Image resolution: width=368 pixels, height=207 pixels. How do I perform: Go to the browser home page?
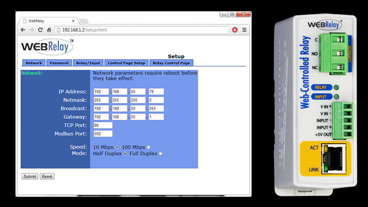coord(49,30)
